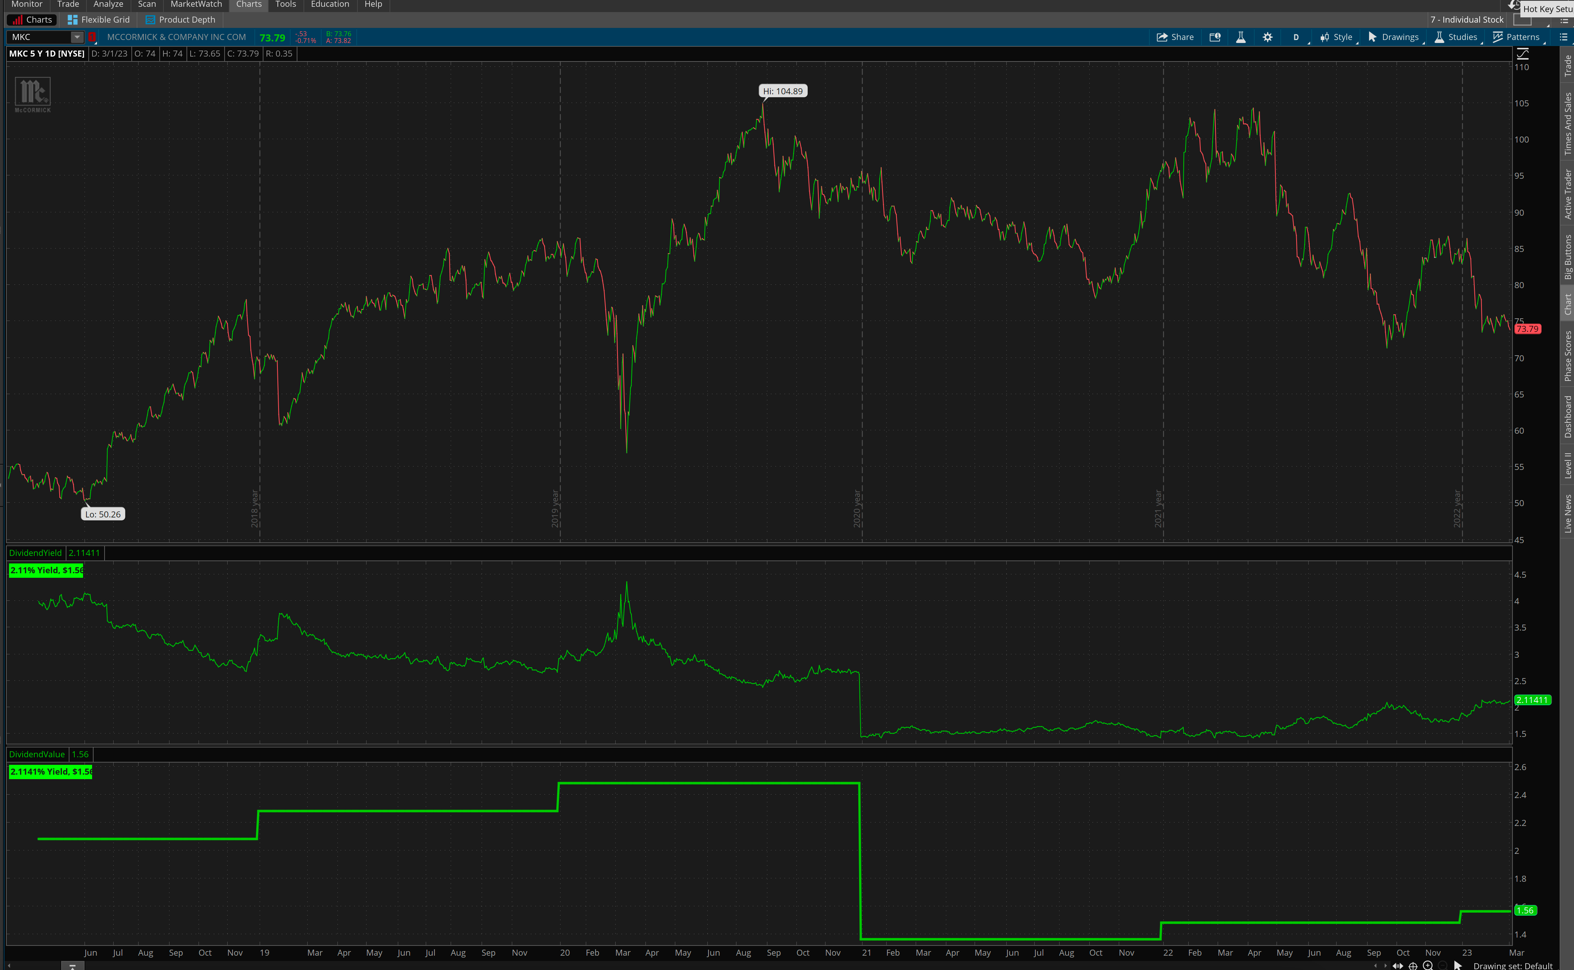
Task: Open the D timeframe dropdown
Action: click(1296, 37)
